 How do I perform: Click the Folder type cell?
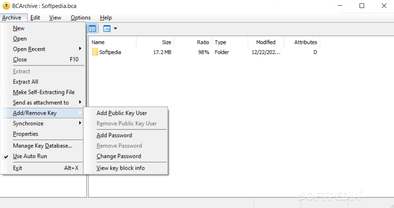222,52
